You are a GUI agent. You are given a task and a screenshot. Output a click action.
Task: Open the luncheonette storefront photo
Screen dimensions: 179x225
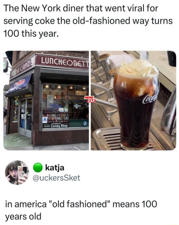pyautogui.click(x=46, y=100)
